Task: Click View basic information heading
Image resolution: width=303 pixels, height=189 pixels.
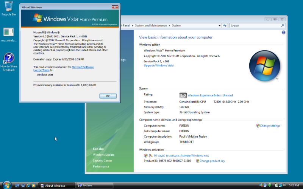Action: 176,37
